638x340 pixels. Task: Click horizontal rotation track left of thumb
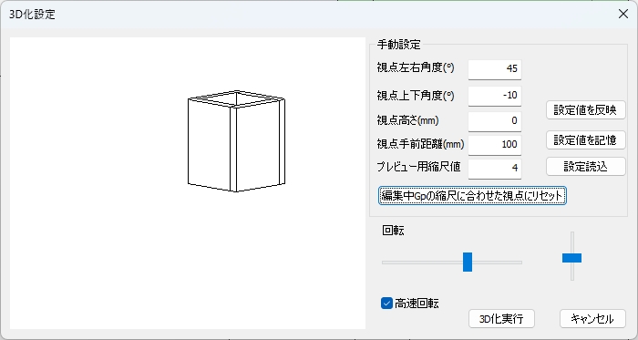[x=422, y=263]
